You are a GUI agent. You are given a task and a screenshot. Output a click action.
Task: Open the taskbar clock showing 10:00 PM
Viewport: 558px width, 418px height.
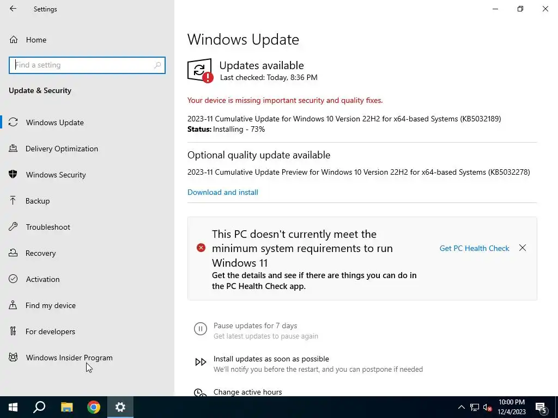[511, 407]
